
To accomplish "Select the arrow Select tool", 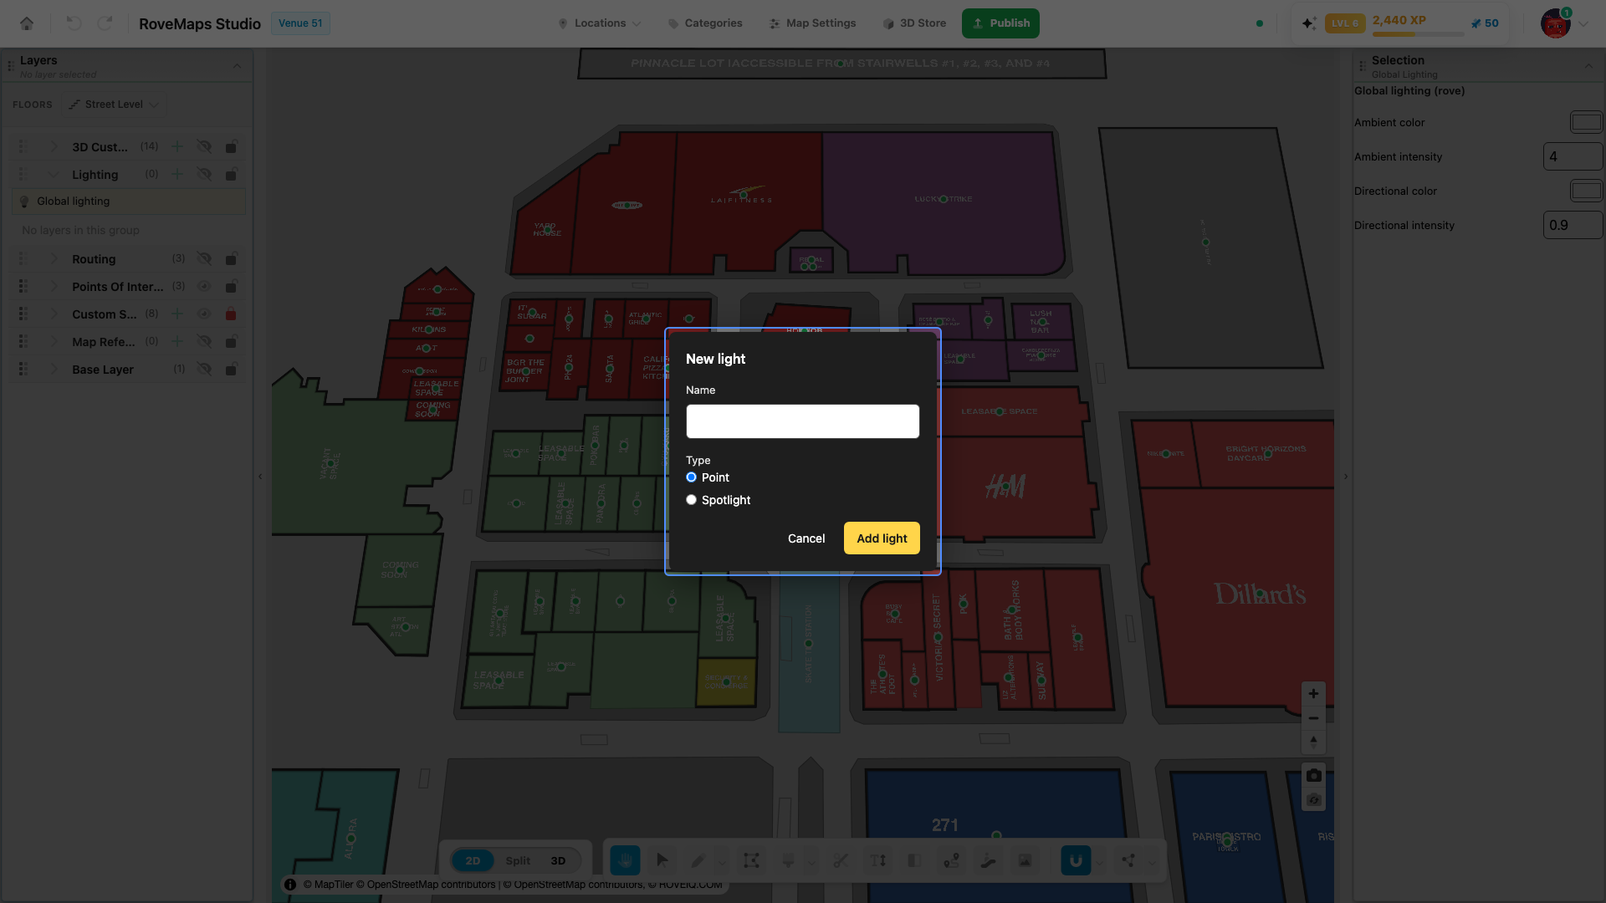I will pos(662,860).
